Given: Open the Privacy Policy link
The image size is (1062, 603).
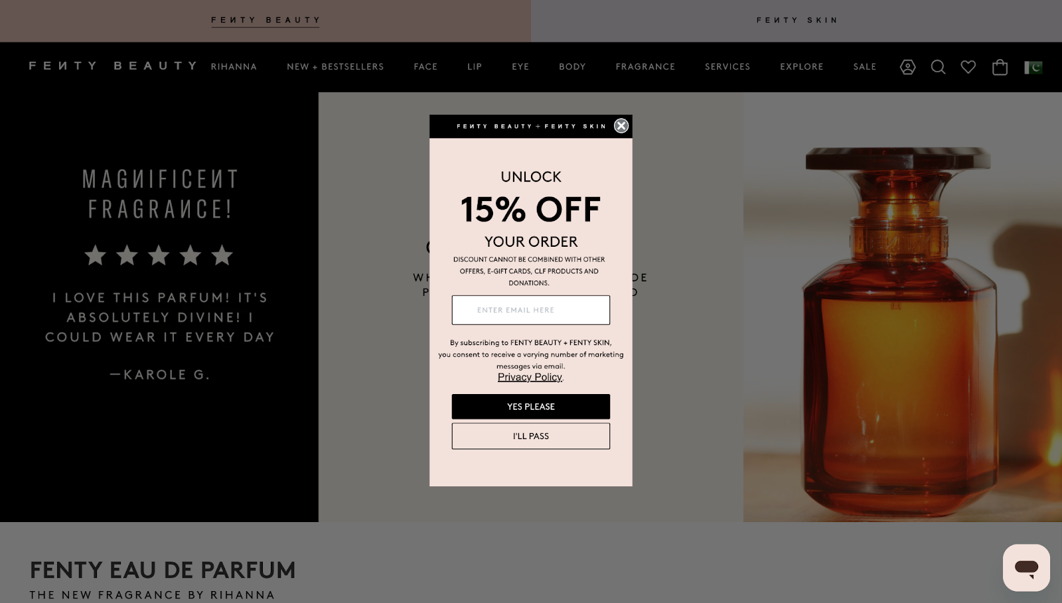Looking at the screenshot, I should [530, 377].
